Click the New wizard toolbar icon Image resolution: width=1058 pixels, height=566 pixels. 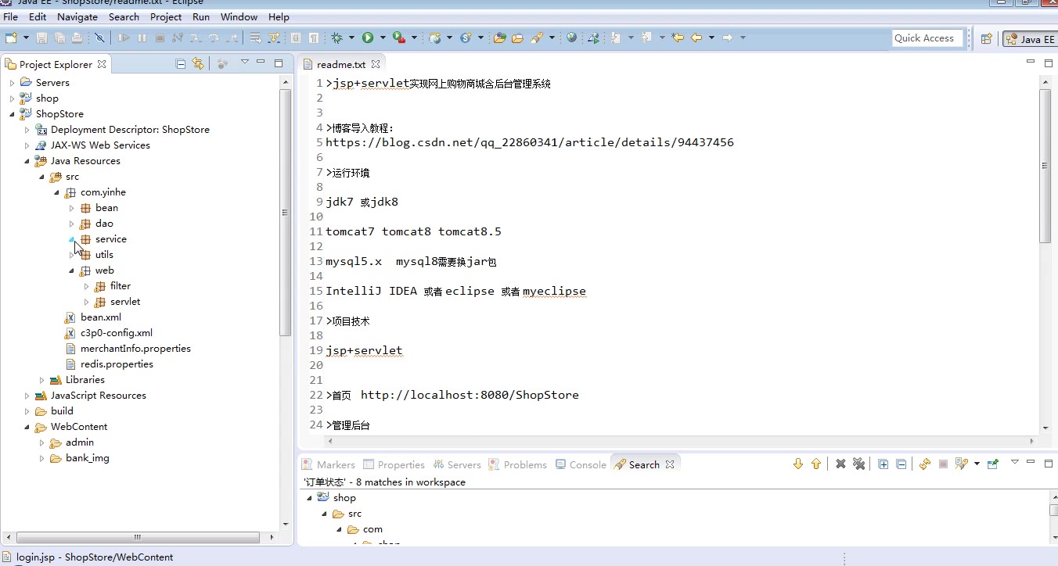pyautogui.click(x=11, y=38)
